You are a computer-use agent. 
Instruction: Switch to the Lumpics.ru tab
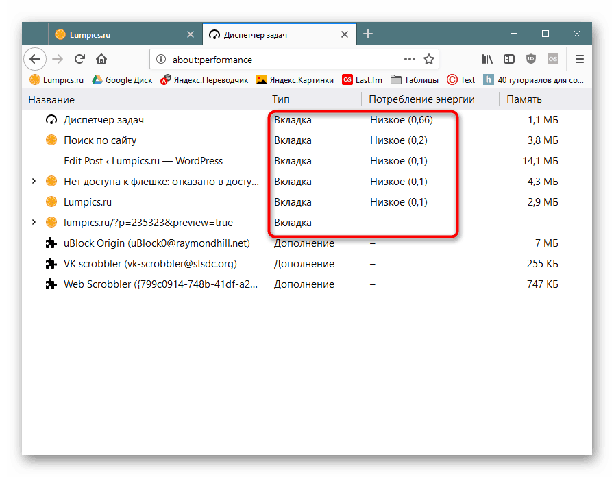pos(125,34)
